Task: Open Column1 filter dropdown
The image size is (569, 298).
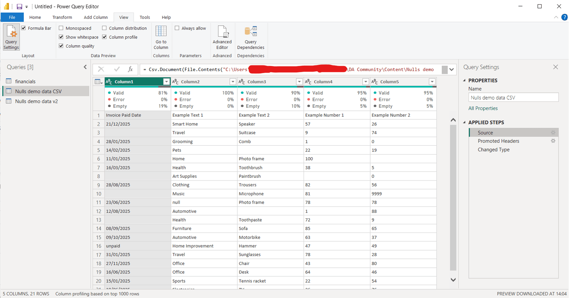Action: (166, 82)
